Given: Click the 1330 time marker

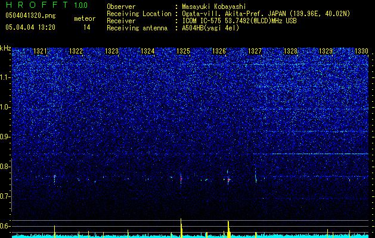Looking at the screenshot, I should click(362, 51).
